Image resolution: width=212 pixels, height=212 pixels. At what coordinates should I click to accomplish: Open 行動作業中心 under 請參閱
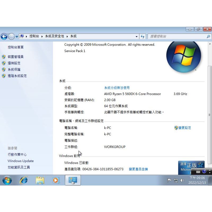[x=17, y=154]
